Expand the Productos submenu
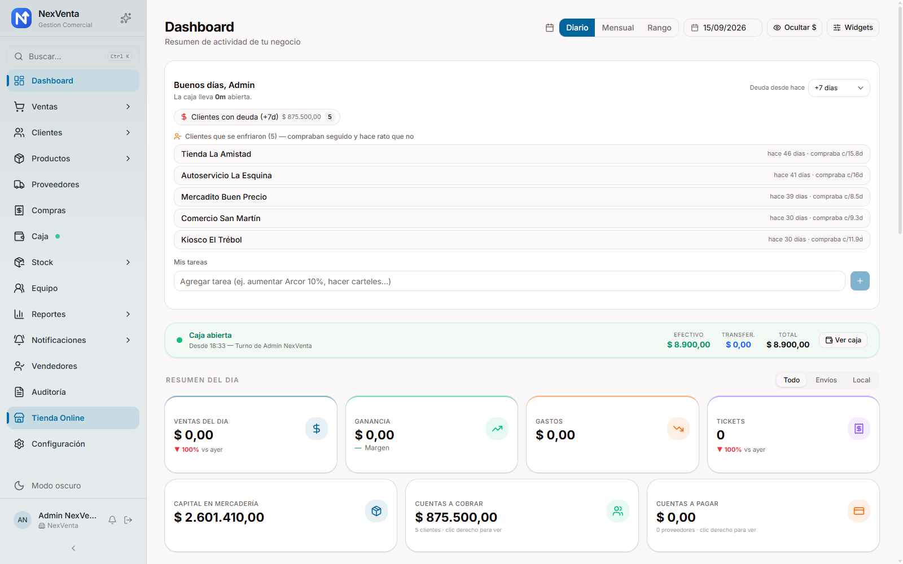This screenshot has height=564, width=903. (128, 158)
